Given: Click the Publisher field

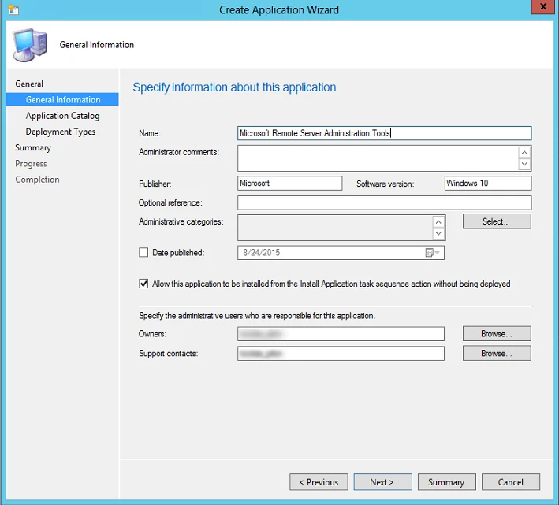Looking at the screenshot, I should tap(290, 183).
